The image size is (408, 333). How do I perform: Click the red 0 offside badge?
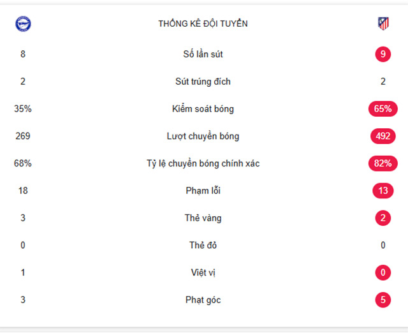click(382, 272)
